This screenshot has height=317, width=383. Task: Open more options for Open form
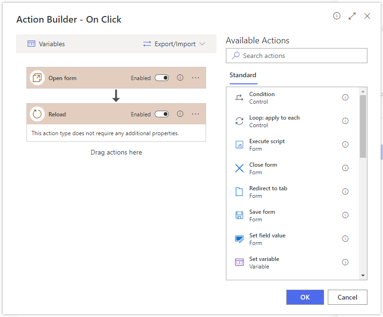pyautogui.click(x=195, y=78)
